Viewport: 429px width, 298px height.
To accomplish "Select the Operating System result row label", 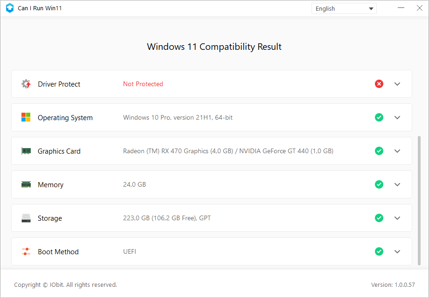I will tap(65, 117).
